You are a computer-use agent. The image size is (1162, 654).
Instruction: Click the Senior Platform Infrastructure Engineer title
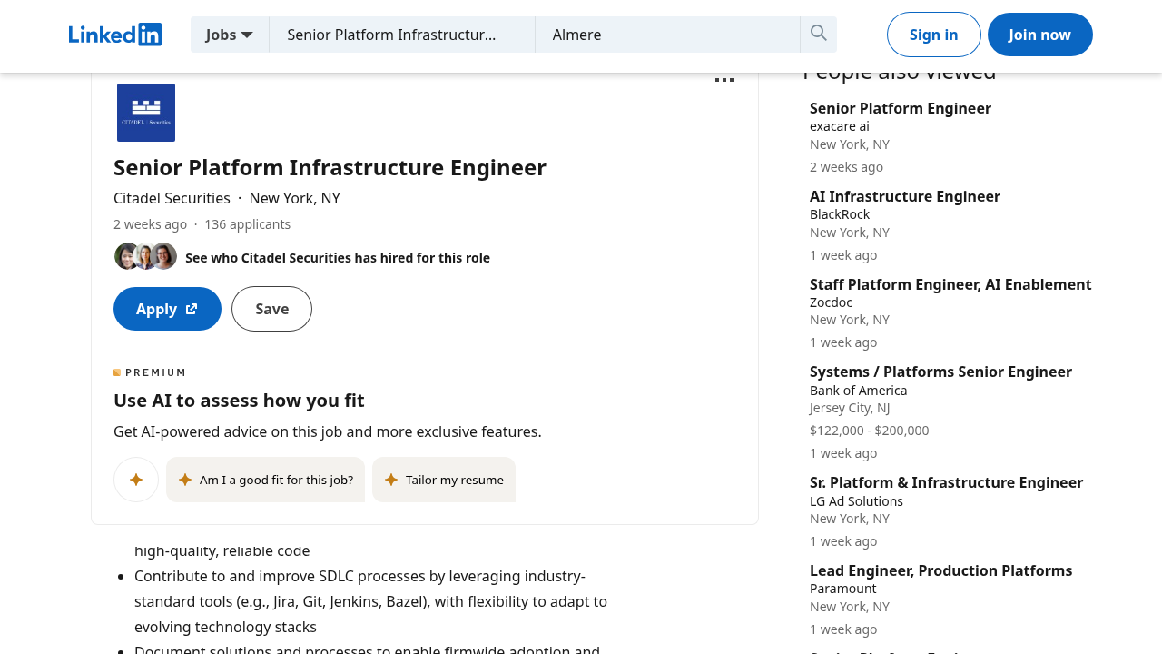click(x=330, y=168)
